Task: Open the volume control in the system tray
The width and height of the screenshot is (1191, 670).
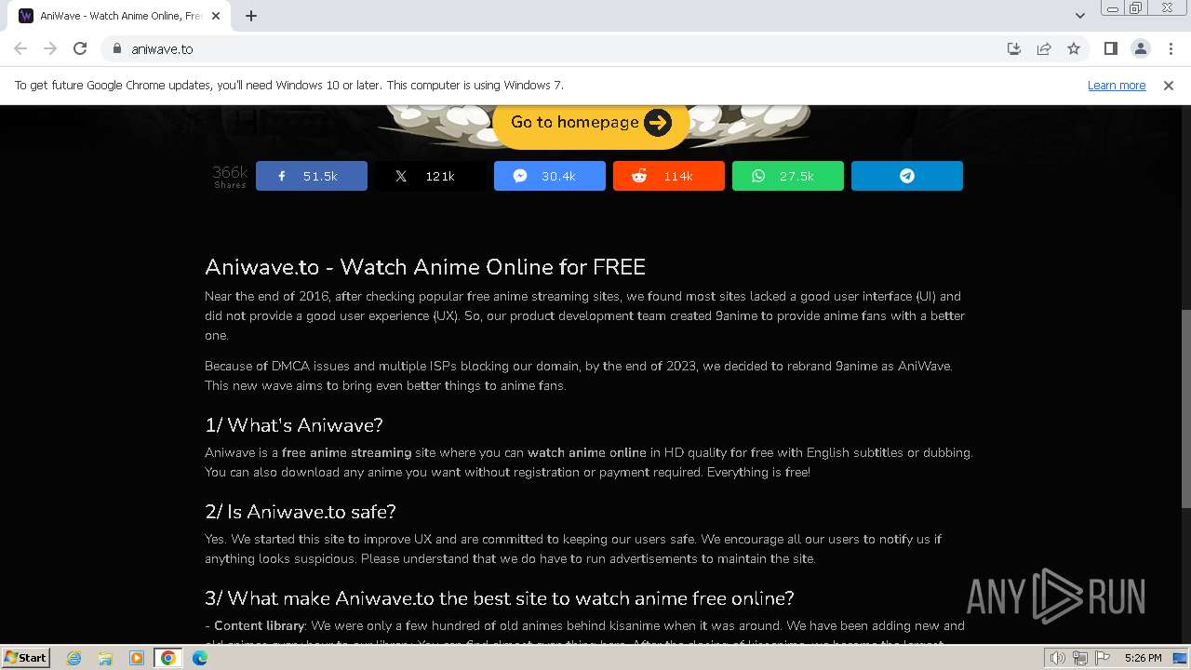Action: 1058,658
